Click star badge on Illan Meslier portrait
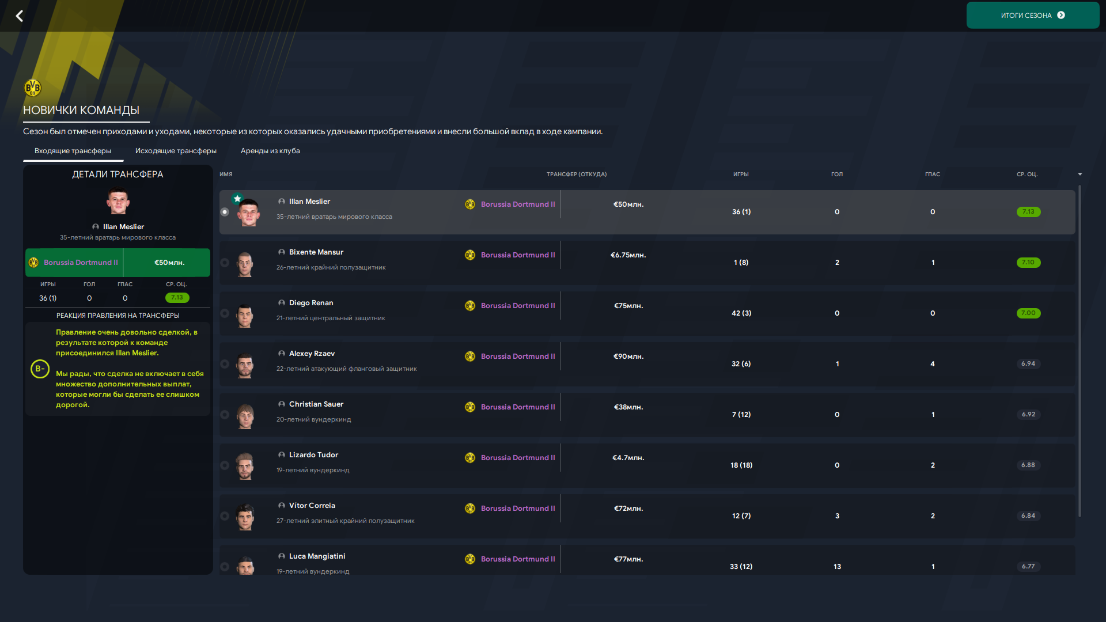 (x=237, y=199)
